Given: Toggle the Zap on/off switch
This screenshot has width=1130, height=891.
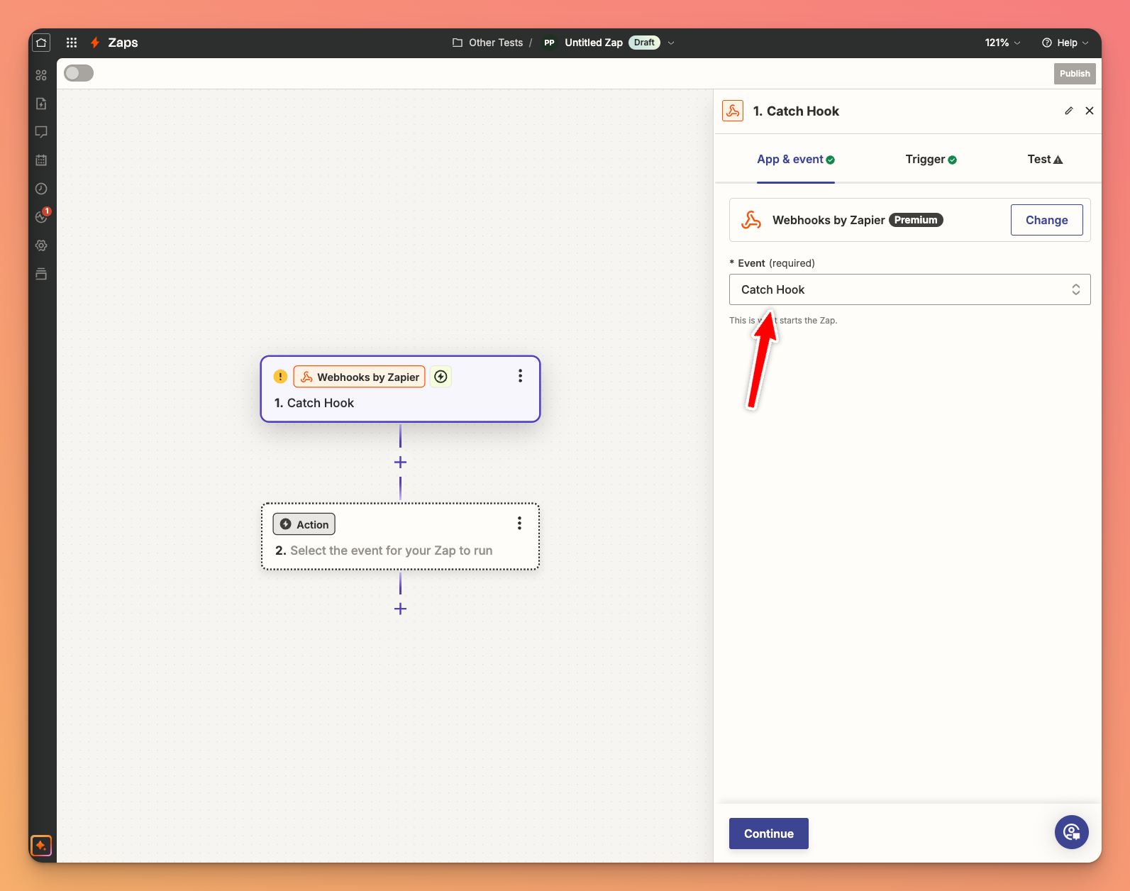Looking at the screenshot, I should [x=79, y=73].
